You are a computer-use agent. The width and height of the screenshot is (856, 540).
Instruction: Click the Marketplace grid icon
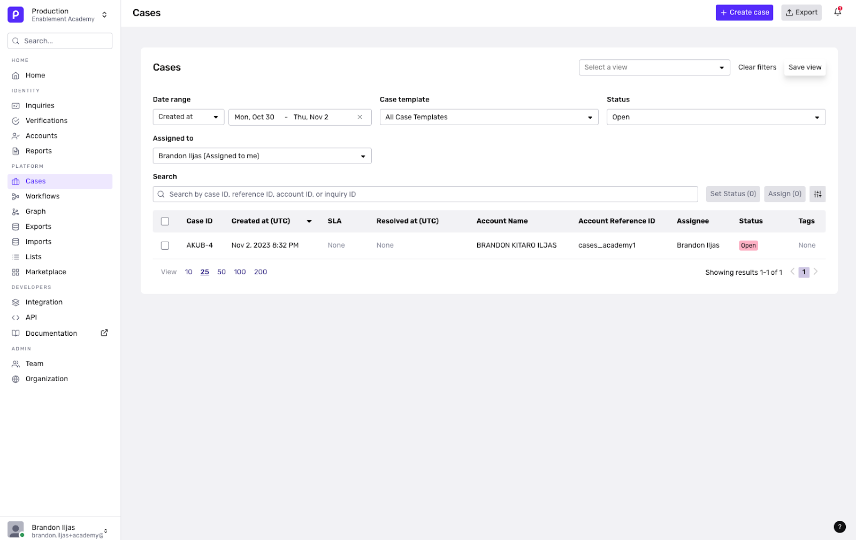(16, 272)
